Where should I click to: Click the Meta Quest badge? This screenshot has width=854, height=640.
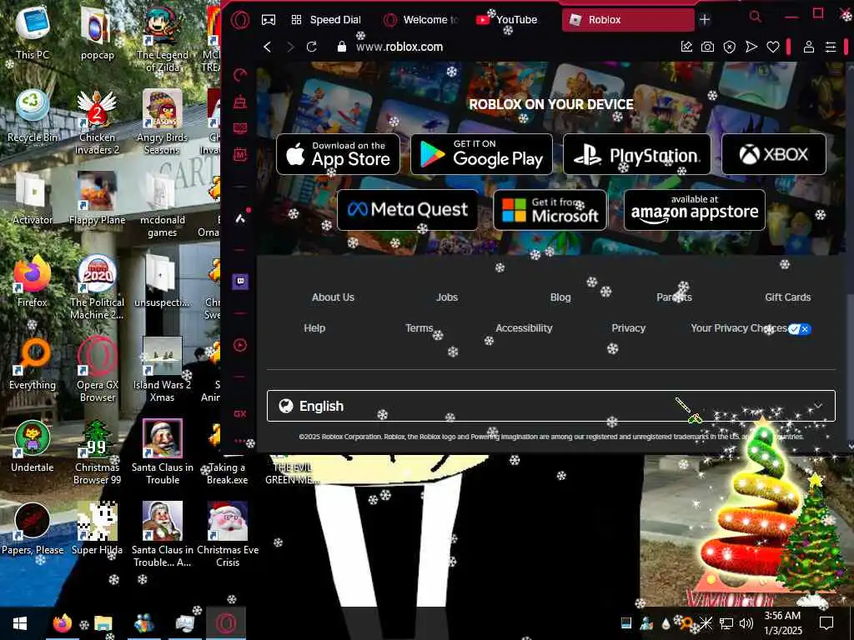407,209
